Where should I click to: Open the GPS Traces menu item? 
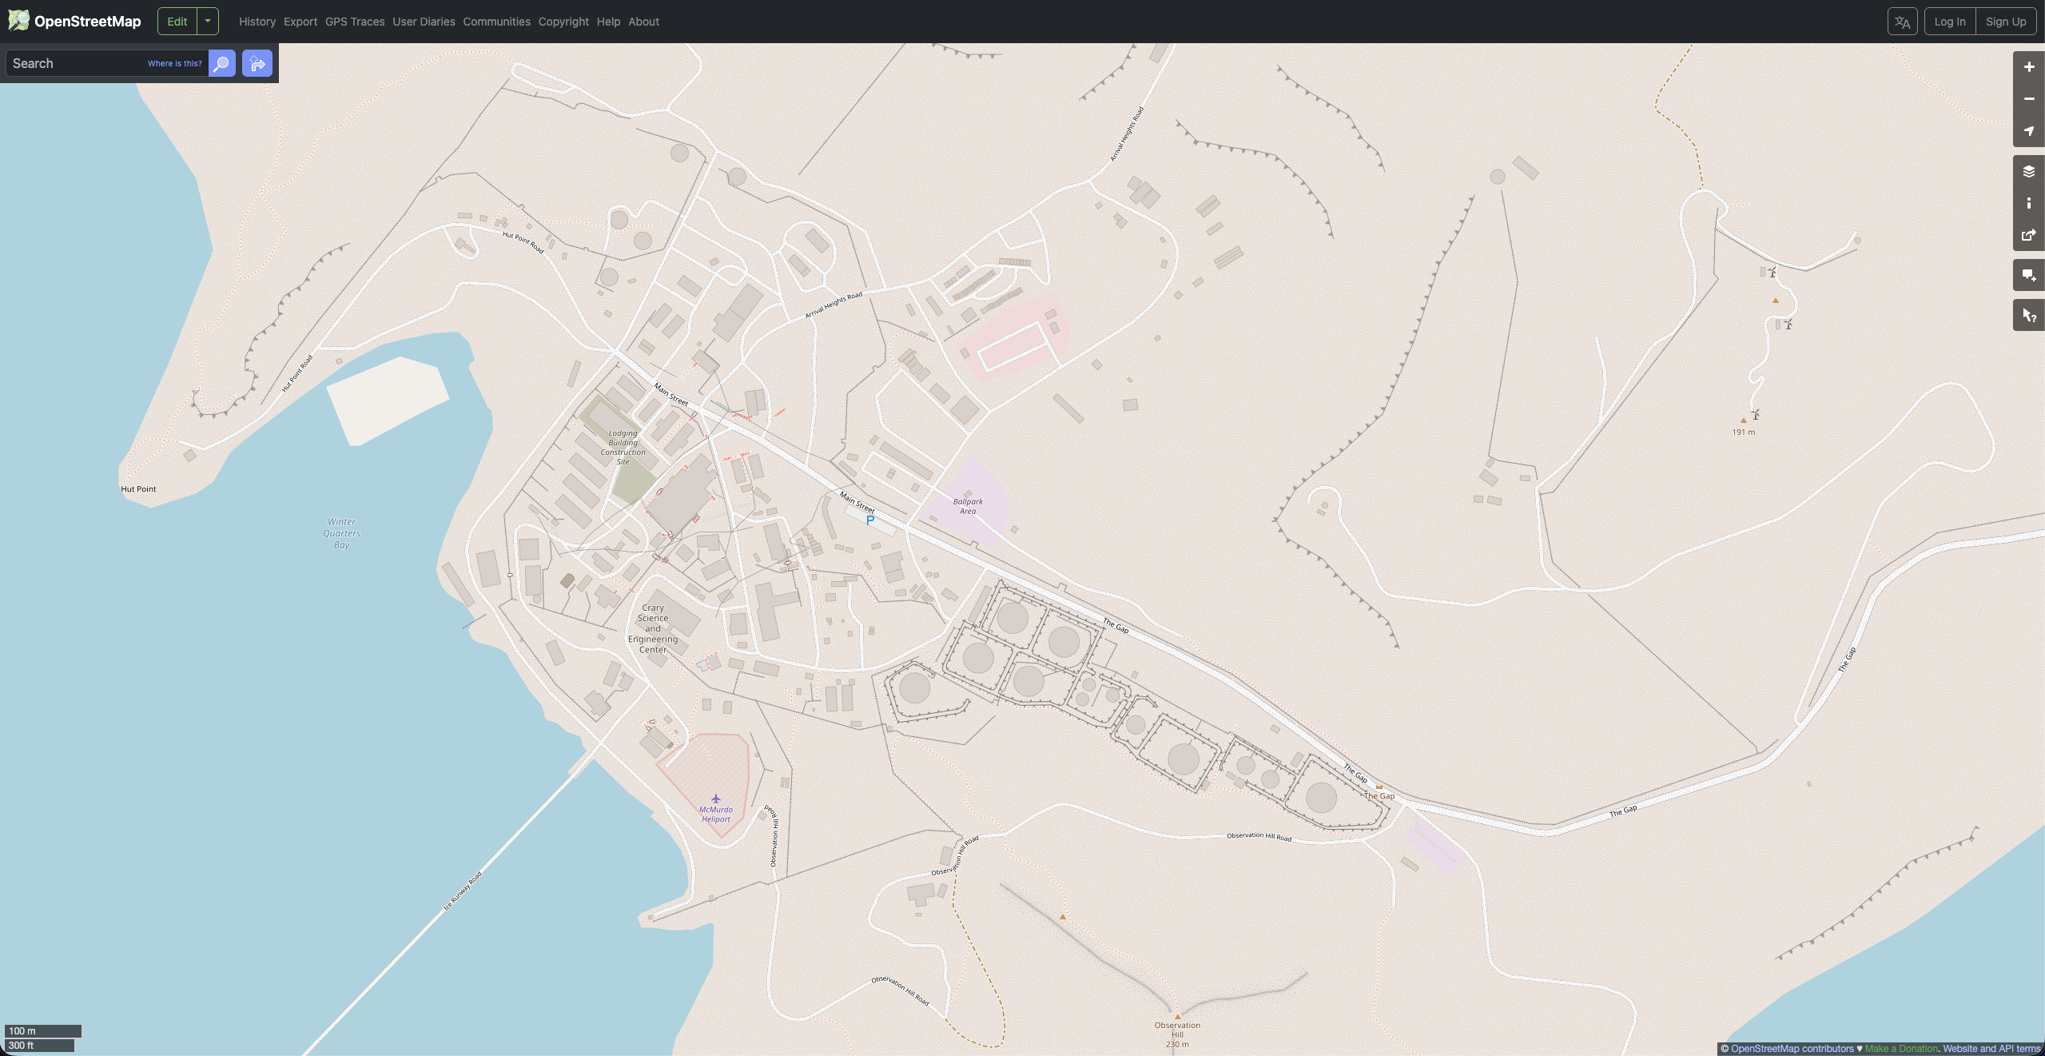pos(355,22)
